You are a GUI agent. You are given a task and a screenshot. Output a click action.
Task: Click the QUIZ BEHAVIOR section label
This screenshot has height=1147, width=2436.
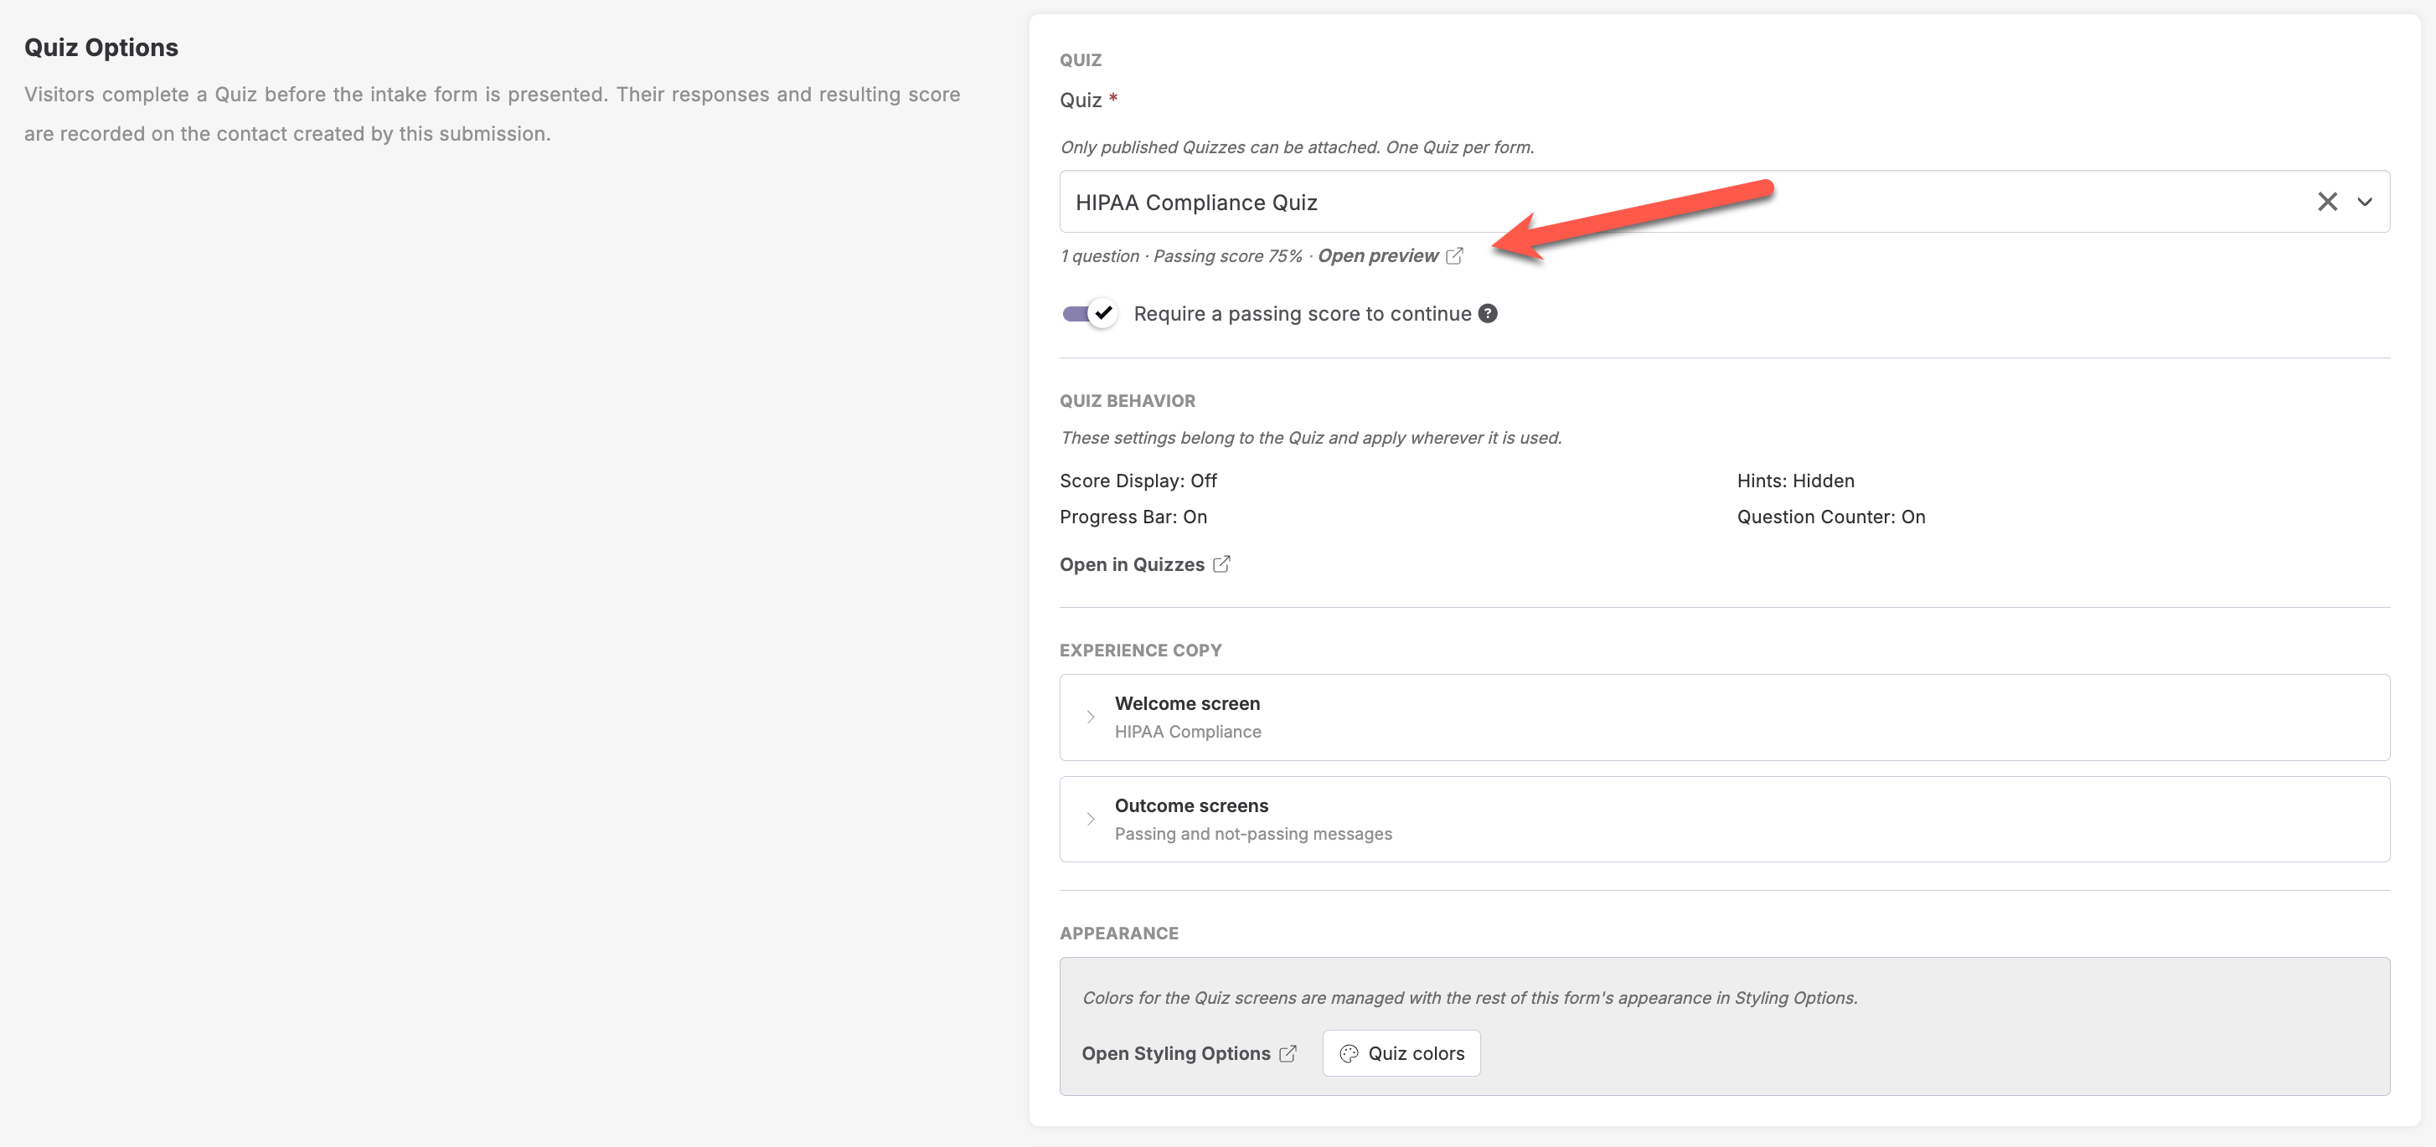1128,400
